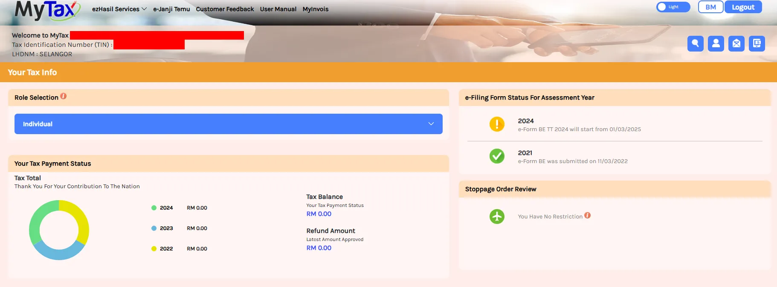Click the 2022 RM 0.00 value
This screenshot has height=287, width=777.
(x=197, y=249)
